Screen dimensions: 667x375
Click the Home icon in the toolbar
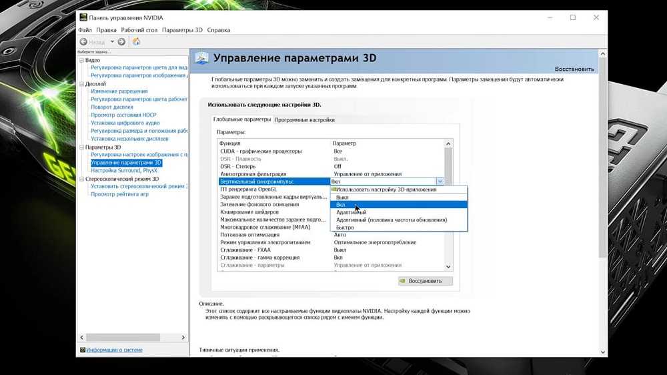tap(137, 41)
